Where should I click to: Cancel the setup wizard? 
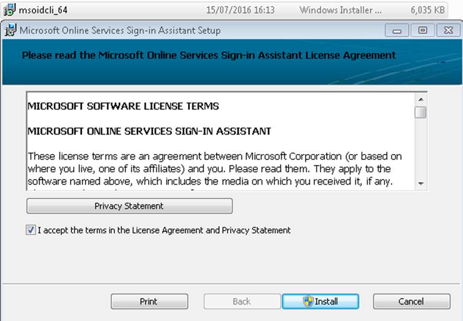pos(412,302)
